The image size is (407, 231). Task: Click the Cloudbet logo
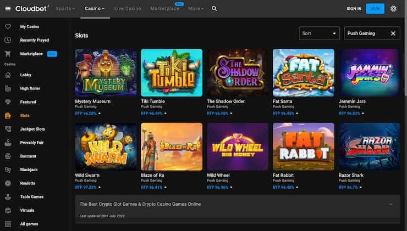[32, 9]
